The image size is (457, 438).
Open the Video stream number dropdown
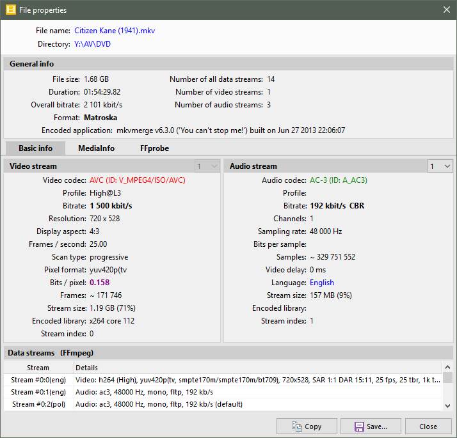pyautogui.click(x=207, y=166)
